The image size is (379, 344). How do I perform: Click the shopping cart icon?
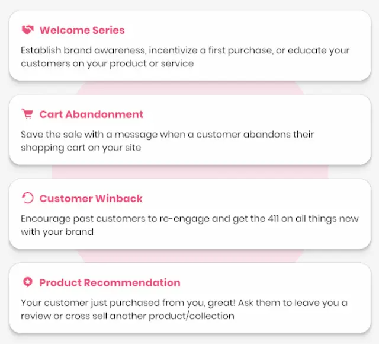27,114
